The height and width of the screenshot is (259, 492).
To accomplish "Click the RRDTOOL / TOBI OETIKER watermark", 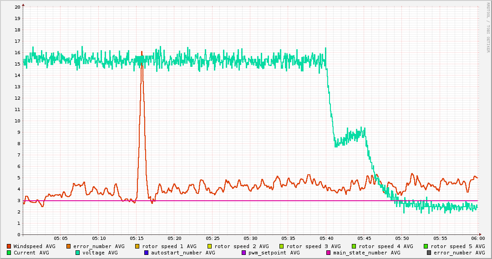I will click(488, 27).
